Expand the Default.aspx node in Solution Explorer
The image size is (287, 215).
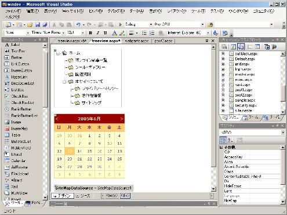(x=223, y=59)
